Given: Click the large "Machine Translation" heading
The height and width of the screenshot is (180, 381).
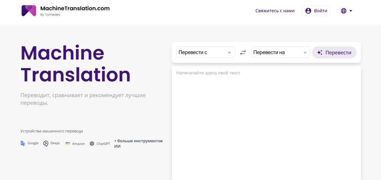Looking at the screenshot, I should (76, 64).
